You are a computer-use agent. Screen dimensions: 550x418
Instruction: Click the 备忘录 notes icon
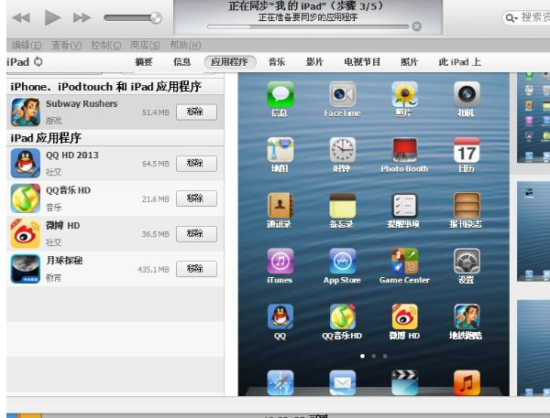point(342,206)
